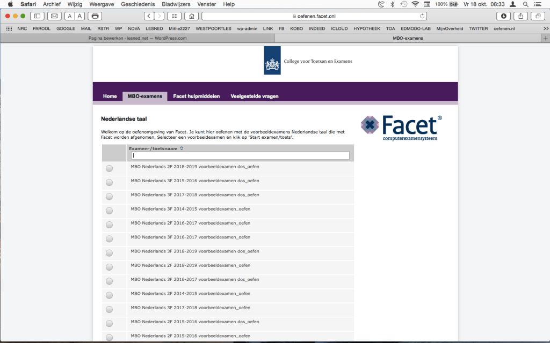Click the email page icon in the toolbar
550x343 pixels.
click(54, 16)
